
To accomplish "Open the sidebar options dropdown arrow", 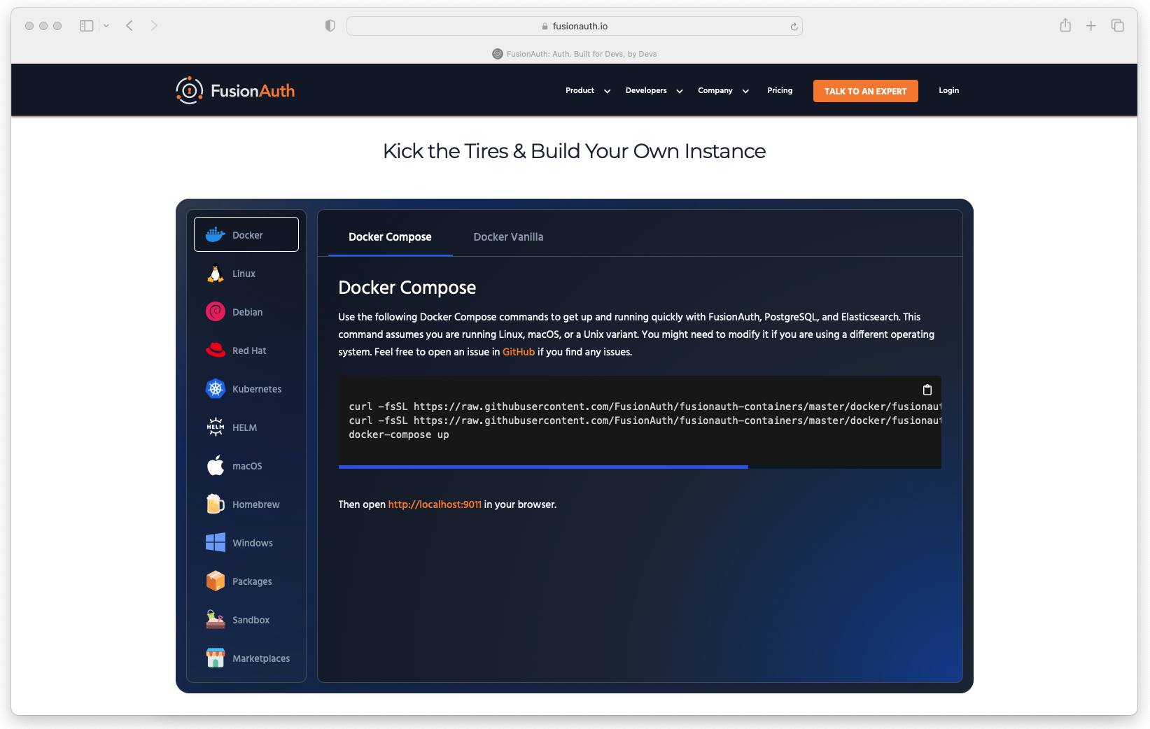I will click(106, 26).
